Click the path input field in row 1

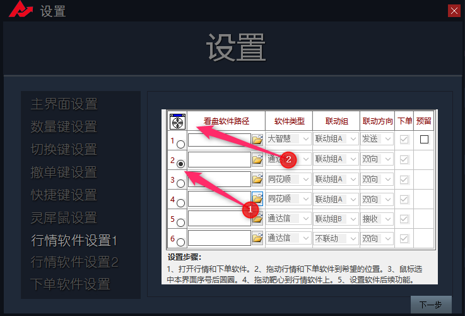click(x=220, y=140)
